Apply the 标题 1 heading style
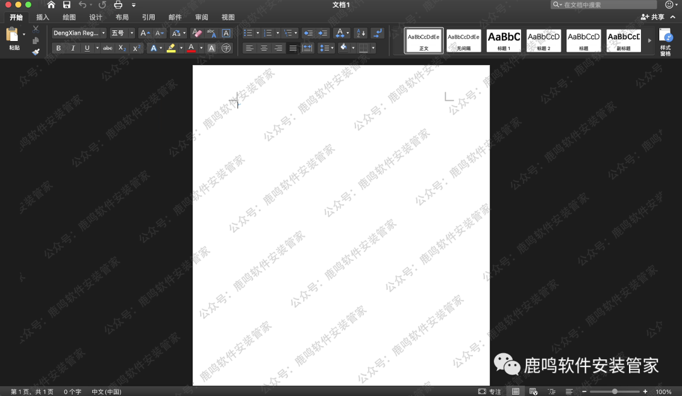This screenshot has height=396, width=682. (x=503, y=40)
